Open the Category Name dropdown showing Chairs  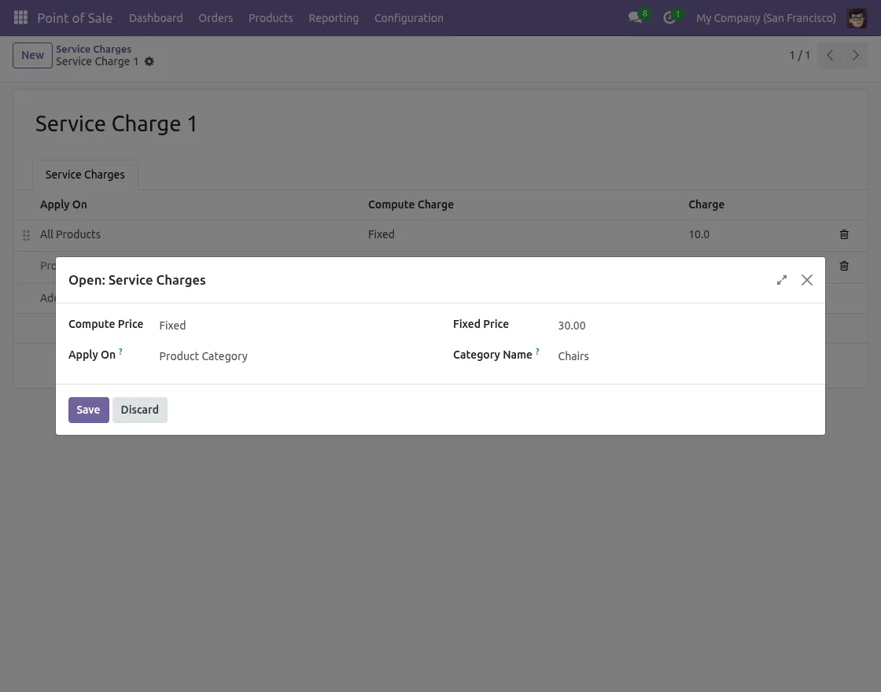pyautogui.click(x=573, y=355)
